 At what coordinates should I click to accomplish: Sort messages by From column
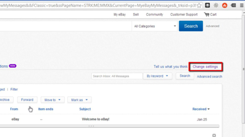pos(14,109)
